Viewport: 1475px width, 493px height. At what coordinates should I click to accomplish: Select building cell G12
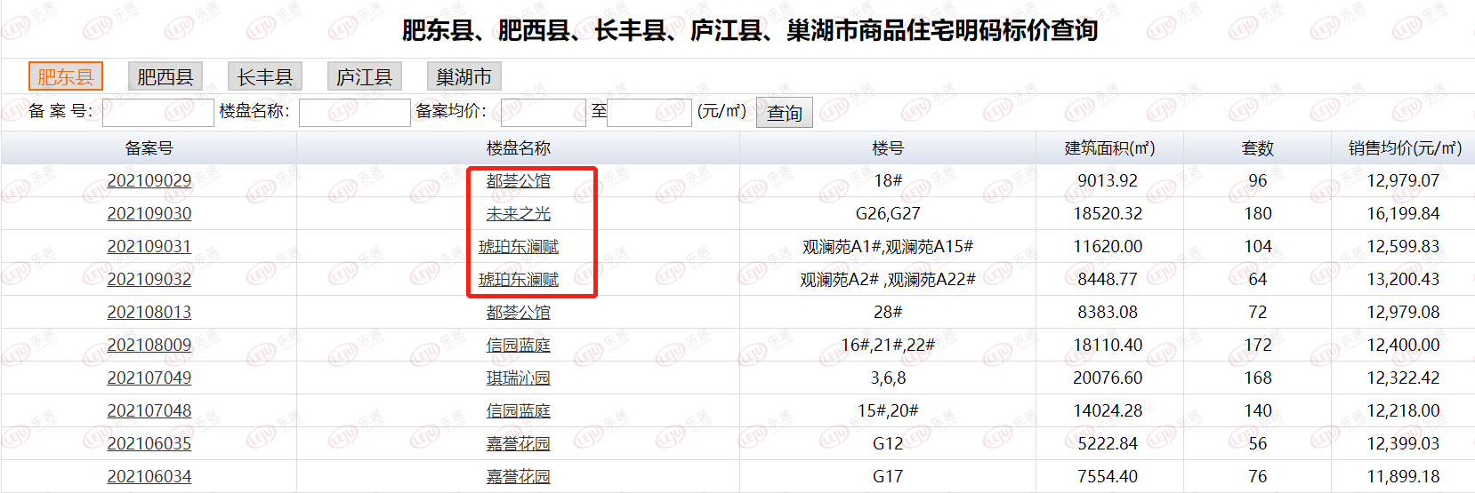[x=888, y=443]
